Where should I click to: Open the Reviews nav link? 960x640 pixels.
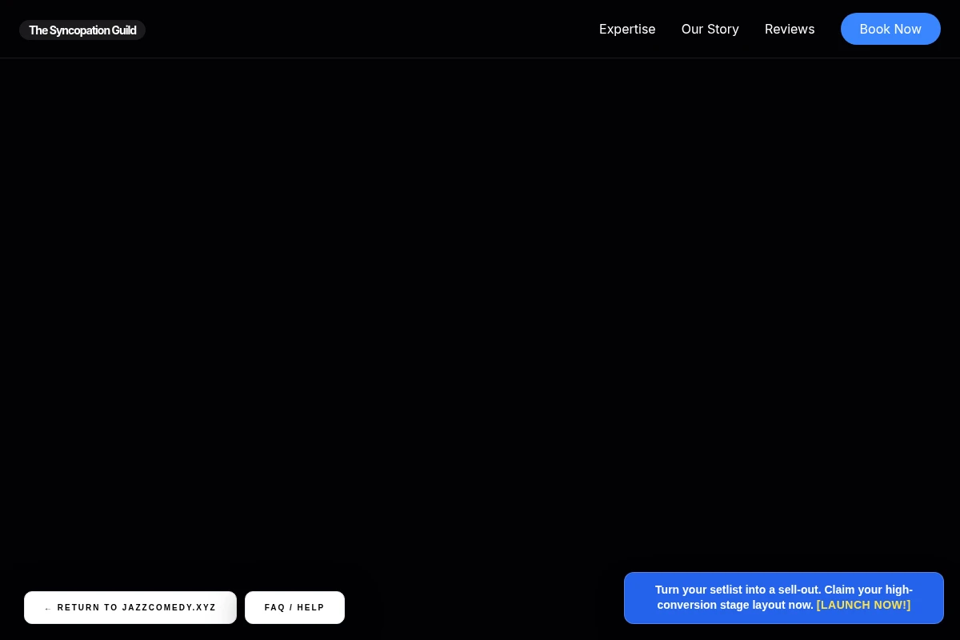tap(790, 29)
